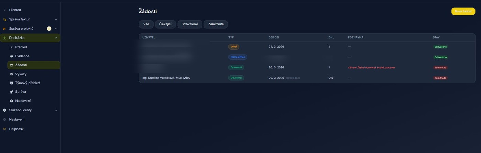Click the yellow badge on Správa projektů
The height and width of the screenshot is (153, 481).
click(x=49, y=29)
